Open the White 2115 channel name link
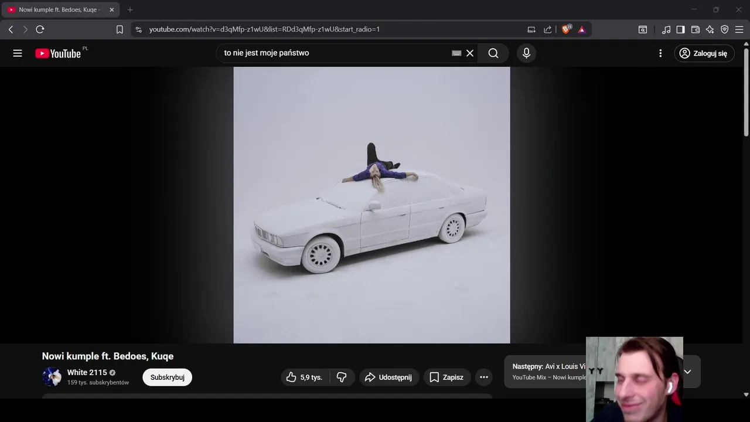The height and width of the screenshot is (422, 750). [x=87, y=372]
